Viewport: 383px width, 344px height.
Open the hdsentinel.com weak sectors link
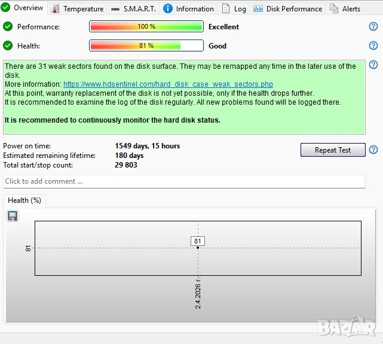(168, 84)
